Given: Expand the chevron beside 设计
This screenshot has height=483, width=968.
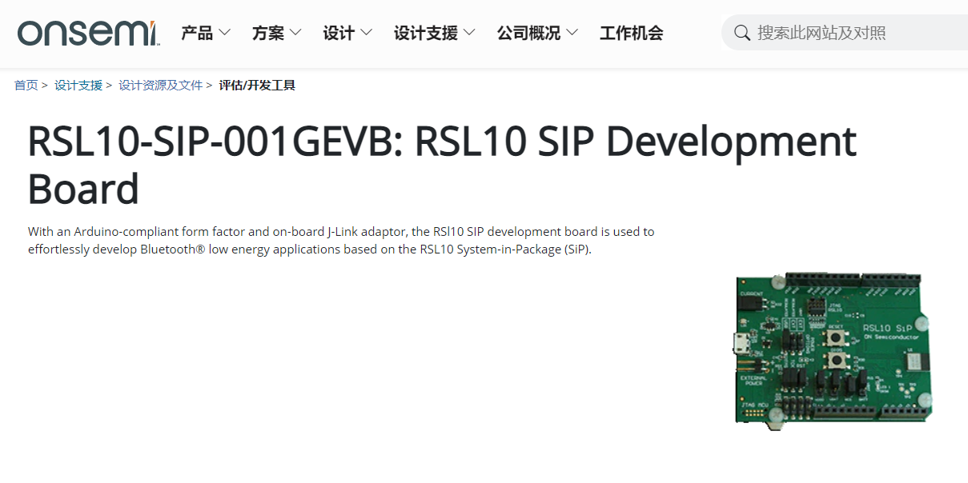Looking at the screenshot, I should coord(366,33).
